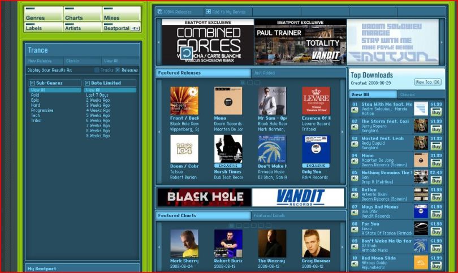Select first page dot of Featured Releases
The width and height of the screenshot is (458, 273).
243,83
